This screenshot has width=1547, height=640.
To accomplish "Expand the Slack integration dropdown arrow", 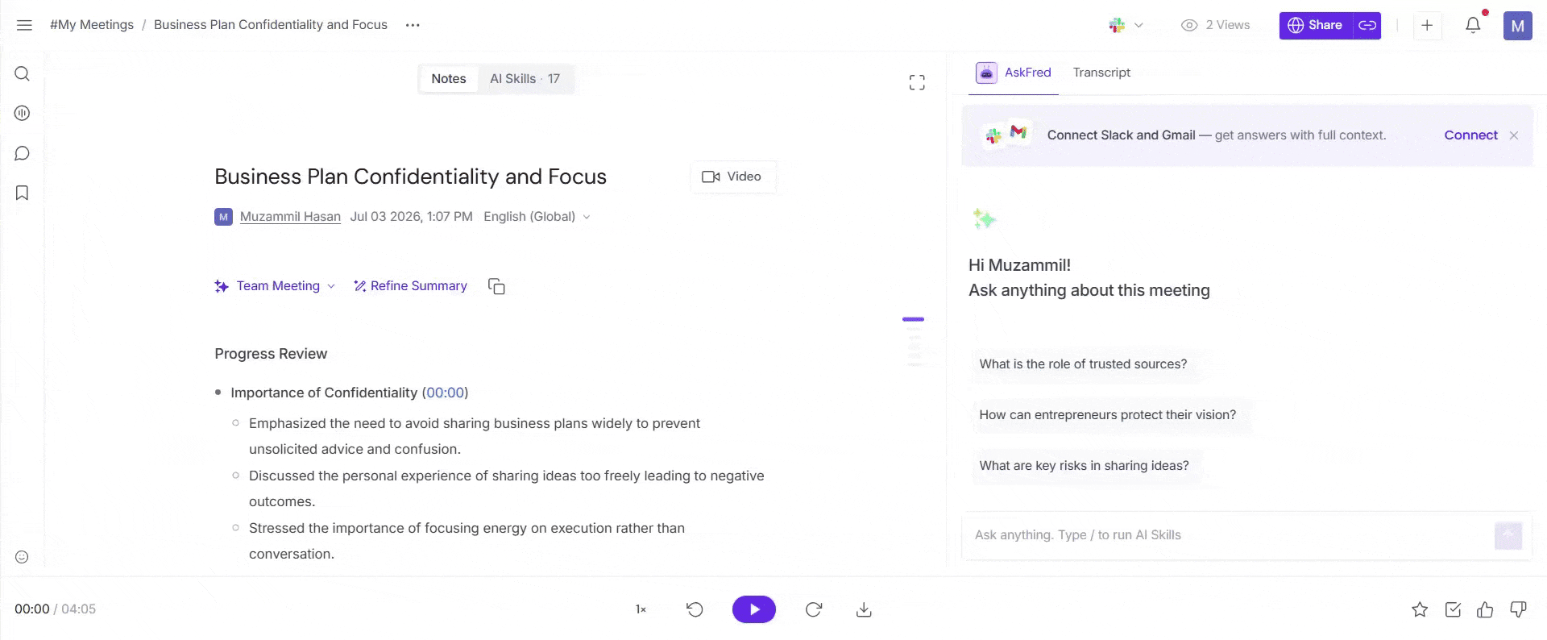I will click(1138, 25).
